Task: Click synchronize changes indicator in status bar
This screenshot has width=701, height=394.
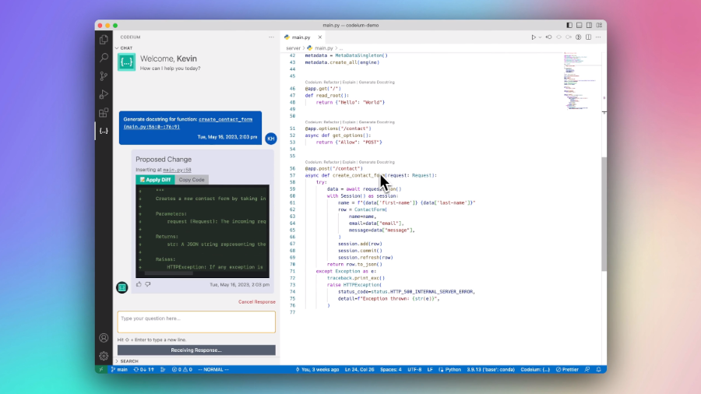Action: click(x=143, y=369)
